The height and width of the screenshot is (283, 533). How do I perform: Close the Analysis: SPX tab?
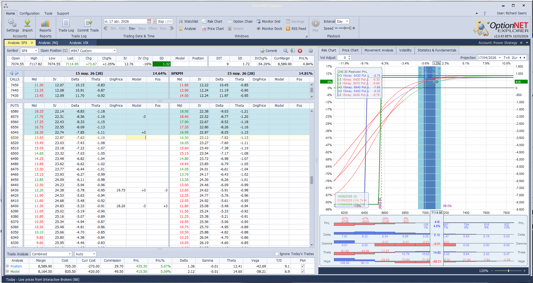32,43
